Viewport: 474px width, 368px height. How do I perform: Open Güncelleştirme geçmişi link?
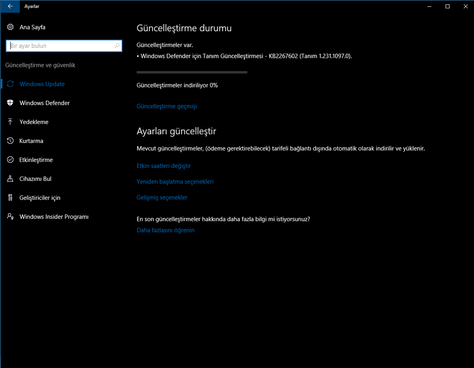coord(167,106)
